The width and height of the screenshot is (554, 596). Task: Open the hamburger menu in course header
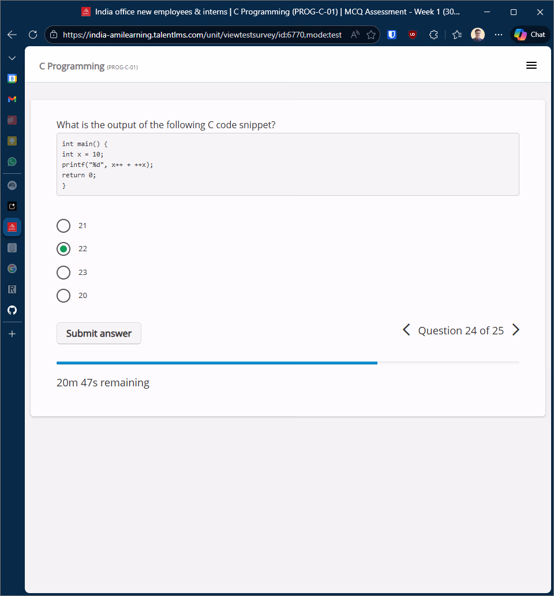(531, 66)
